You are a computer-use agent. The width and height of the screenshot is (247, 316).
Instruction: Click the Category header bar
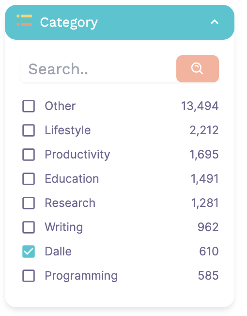point(120,22)
